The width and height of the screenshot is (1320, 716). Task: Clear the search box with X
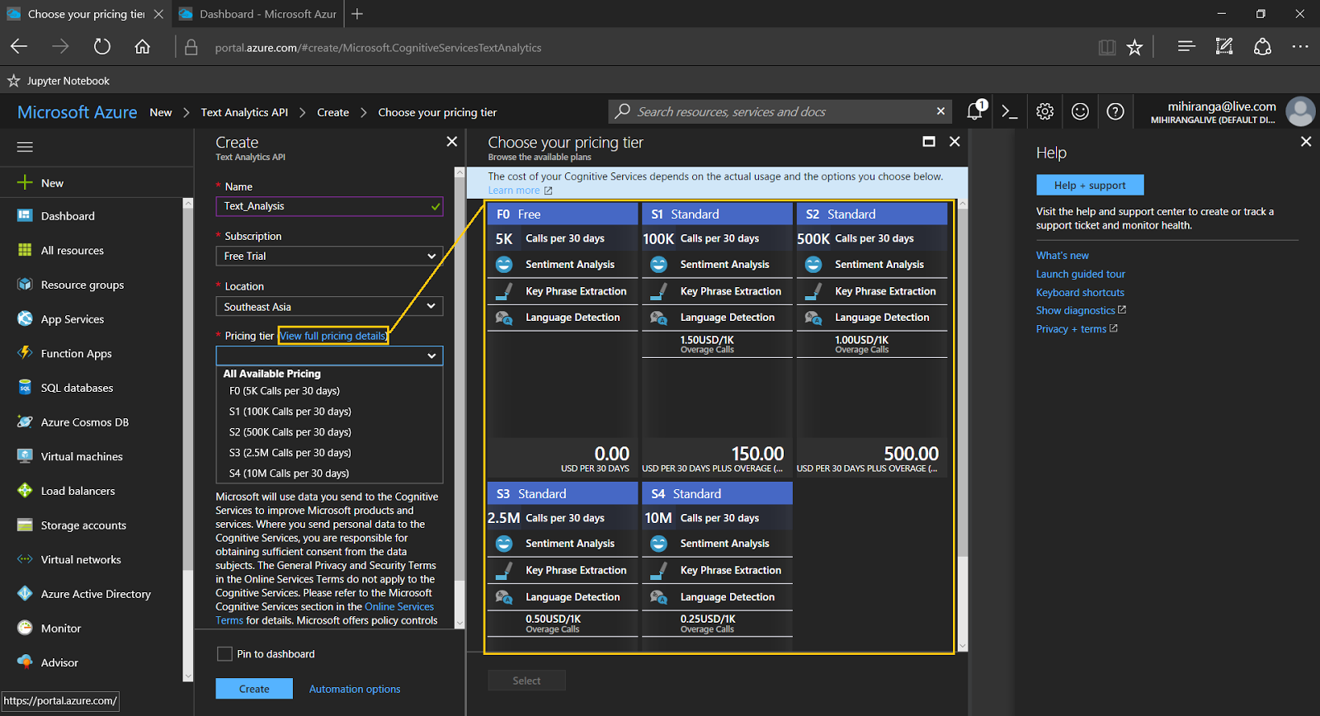click(x=940, y=111)
